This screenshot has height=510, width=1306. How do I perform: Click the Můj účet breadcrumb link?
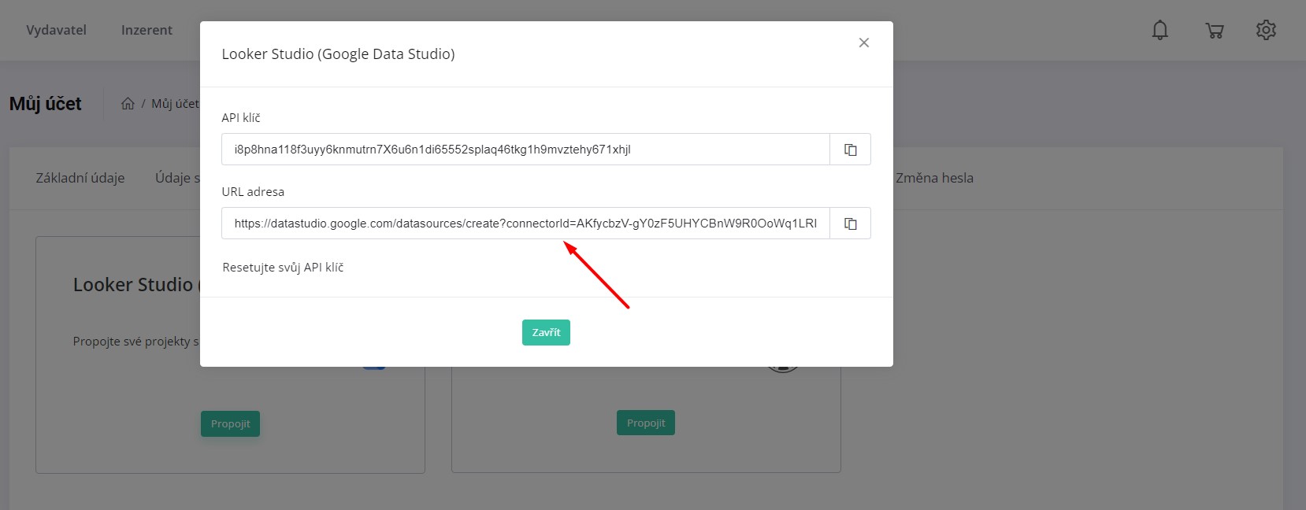[x=175, y=104]
